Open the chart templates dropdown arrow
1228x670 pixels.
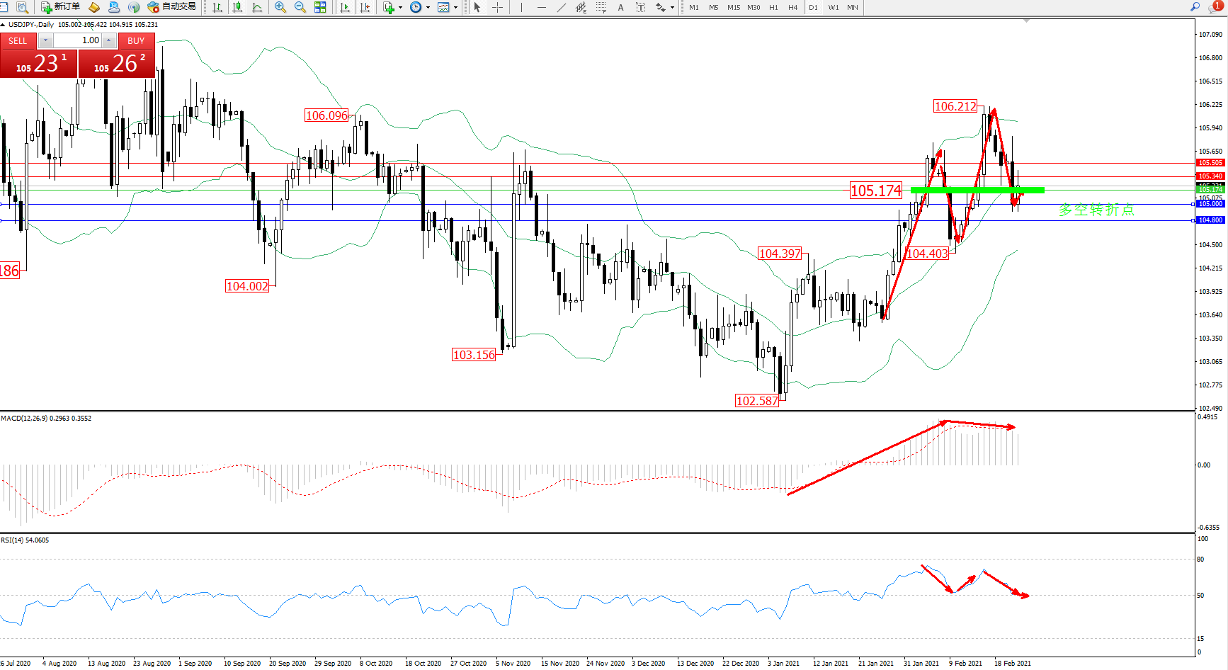point(455,8)
